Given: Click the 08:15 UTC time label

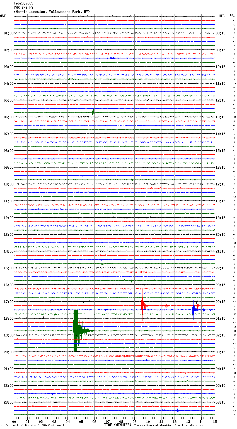Looking at the screenshot, I should click(x=221, y=33).
